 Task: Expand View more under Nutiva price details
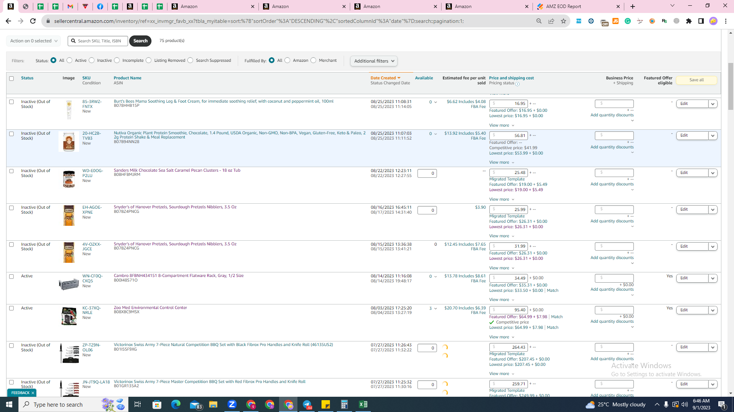(x=502, y=162)
